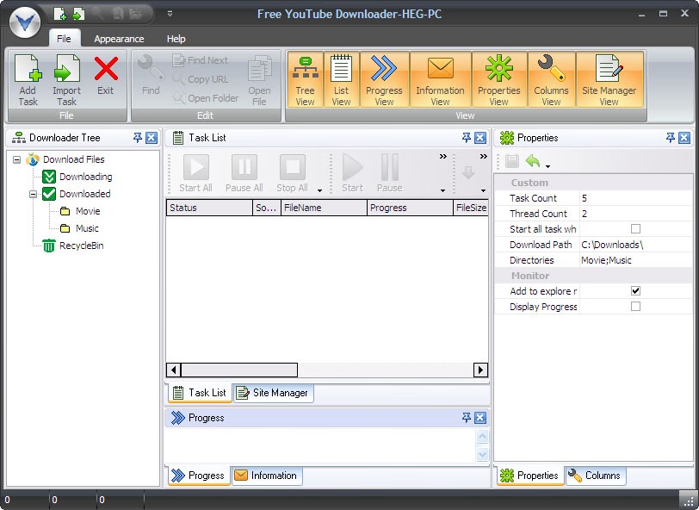Pin the Task List panel

point(467,138)
